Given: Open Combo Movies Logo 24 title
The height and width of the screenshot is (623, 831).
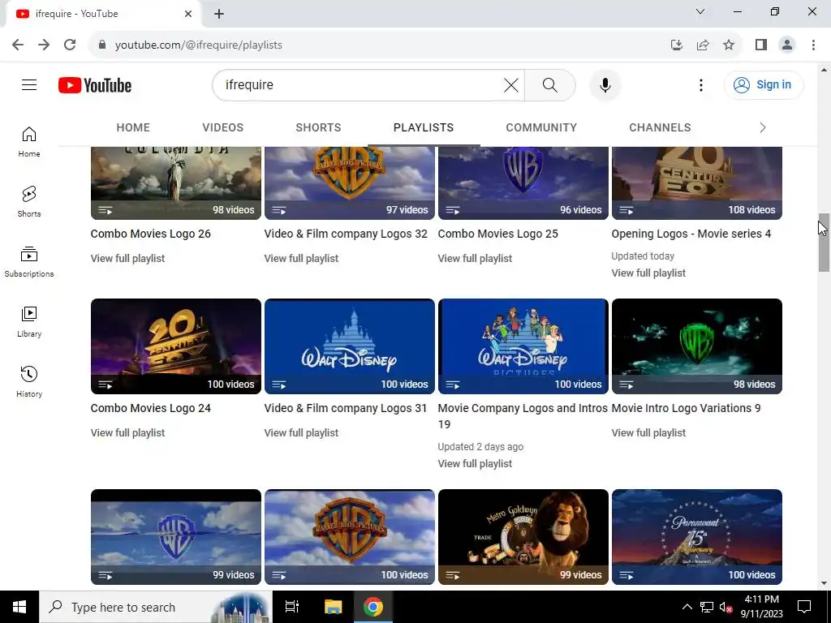Looking at the screenshot, I should point(150,408).
